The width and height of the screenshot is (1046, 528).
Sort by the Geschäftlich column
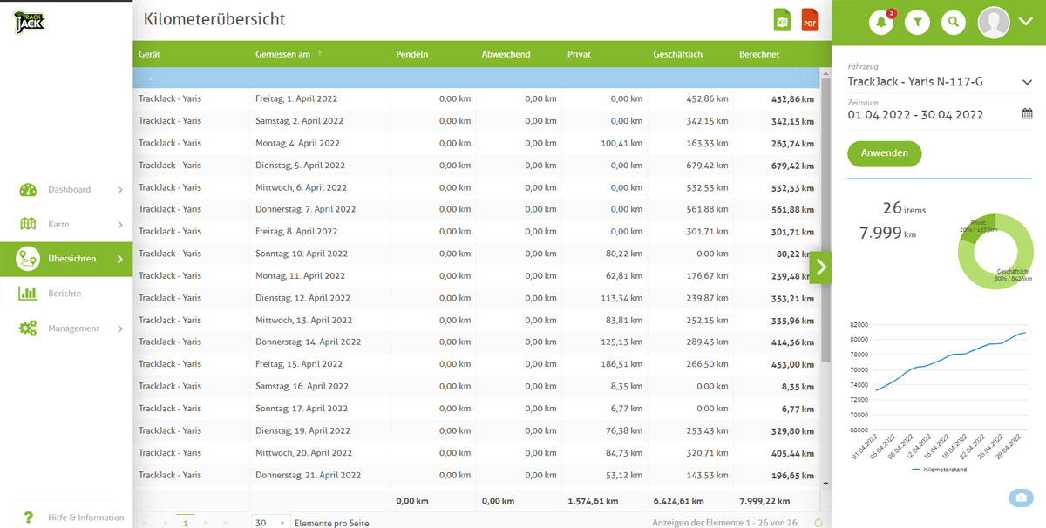tap(677, 54)
